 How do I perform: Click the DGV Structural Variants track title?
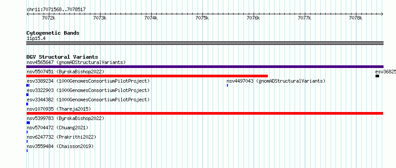pyautogui.click(x=62, y=57)
